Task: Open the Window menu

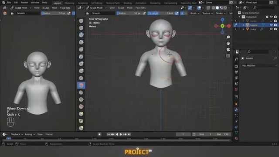Action: click(35, 3)
